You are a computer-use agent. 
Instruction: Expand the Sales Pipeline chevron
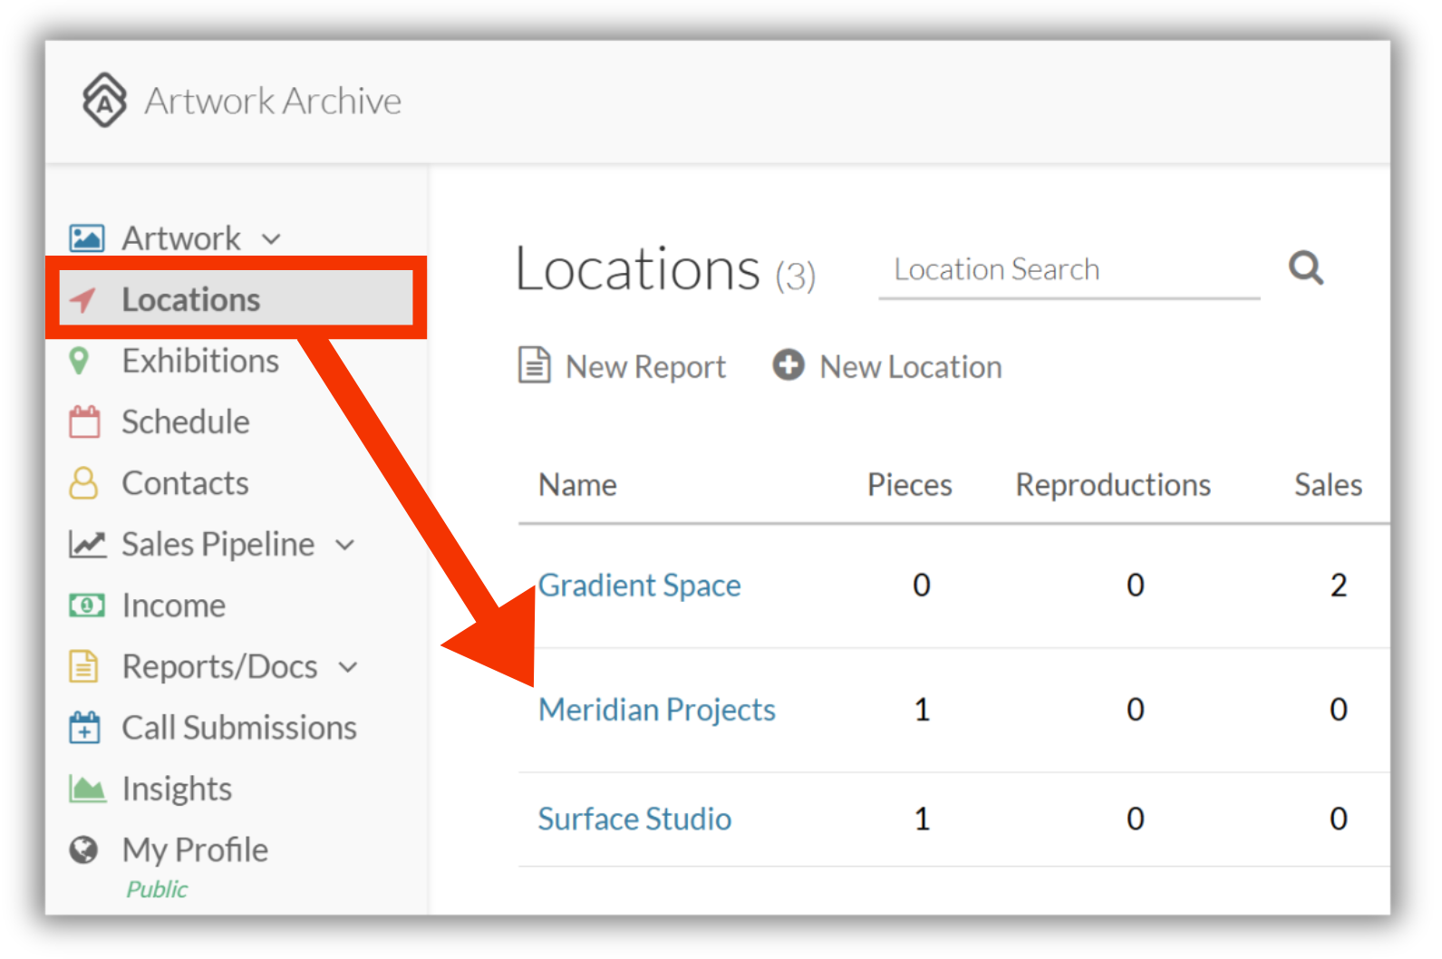[344, 546]
